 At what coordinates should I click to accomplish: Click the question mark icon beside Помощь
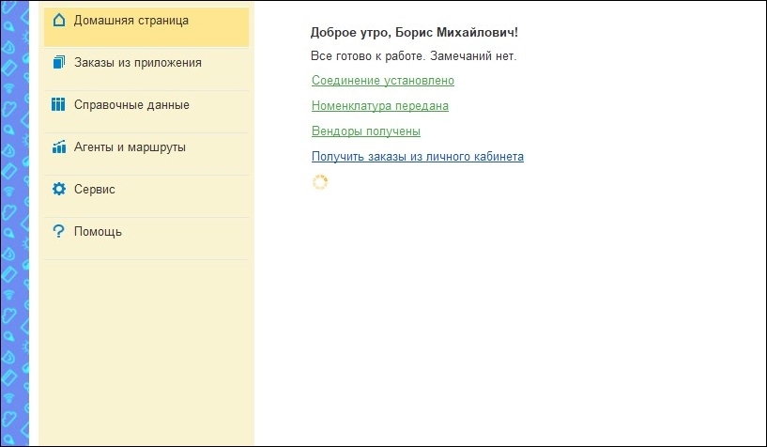[x=58, y=231]
